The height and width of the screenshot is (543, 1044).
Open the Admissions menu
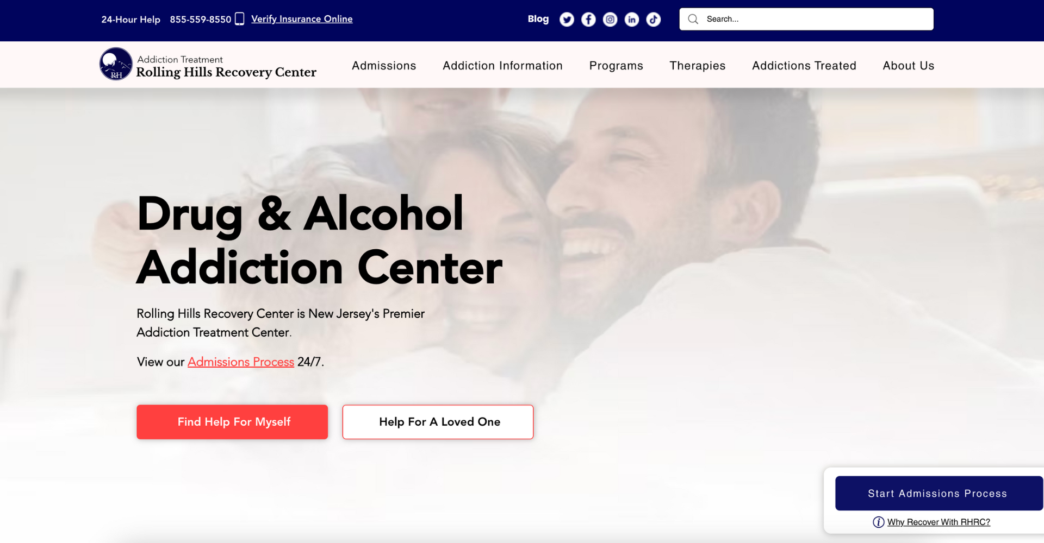coord(384,66)
